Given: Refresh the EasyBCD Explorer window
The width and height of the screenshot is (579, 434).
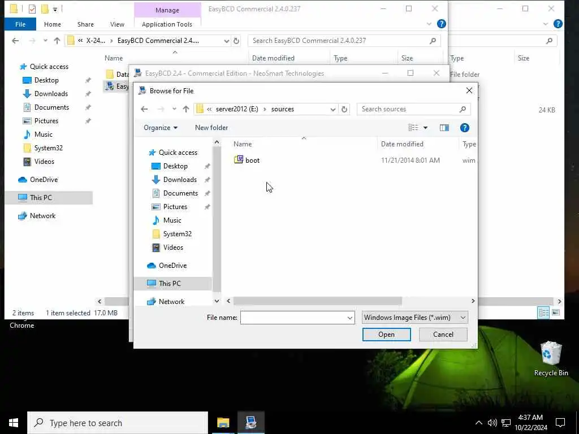Looking at the screenshot, I should (x=236, y=41).
